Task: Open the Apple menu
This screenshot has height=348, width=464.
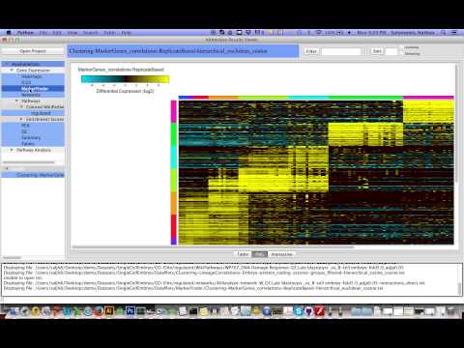Action: coord(9,33)
